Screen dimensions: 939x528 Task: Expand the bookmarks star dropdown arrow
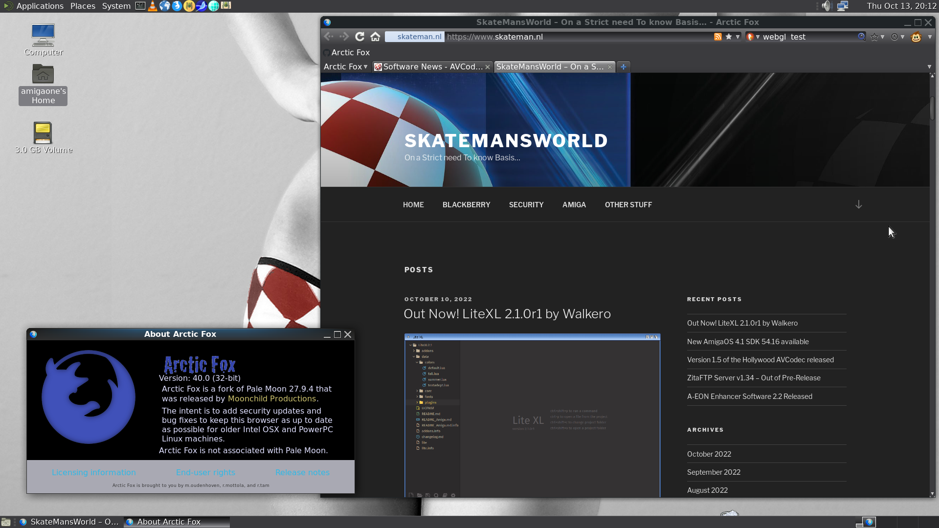882,37
